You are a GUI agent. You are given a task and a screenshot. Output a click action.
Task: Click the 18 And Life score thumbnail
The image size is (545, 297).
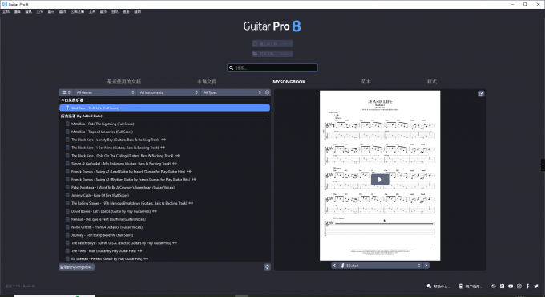pyautogui.click(x=380, y=176)
